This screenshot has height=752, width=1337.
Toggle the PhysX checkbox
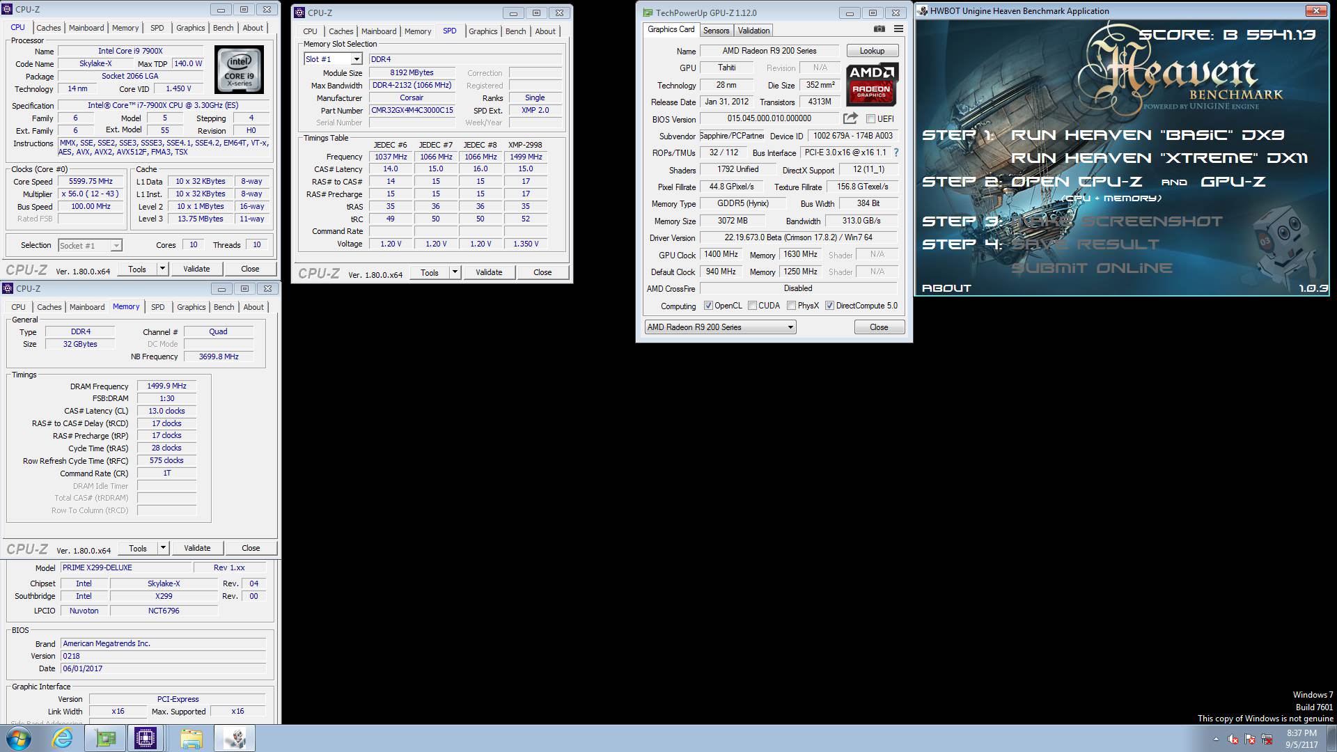point(791,306)
